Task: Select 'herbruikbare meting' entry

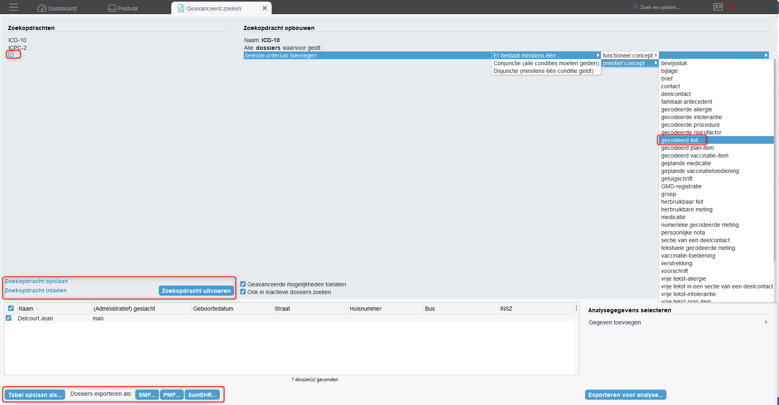Action: point(716,209)
